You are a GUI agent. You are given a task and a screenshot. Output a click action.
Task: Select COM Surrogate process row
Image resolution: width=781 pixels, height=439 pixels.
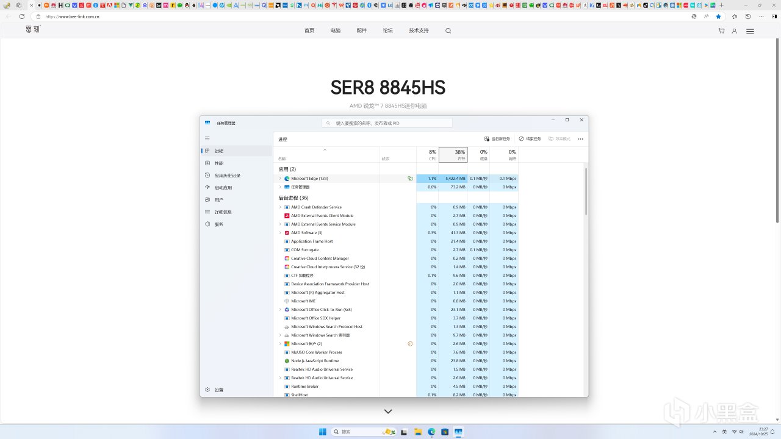[396, 250]
